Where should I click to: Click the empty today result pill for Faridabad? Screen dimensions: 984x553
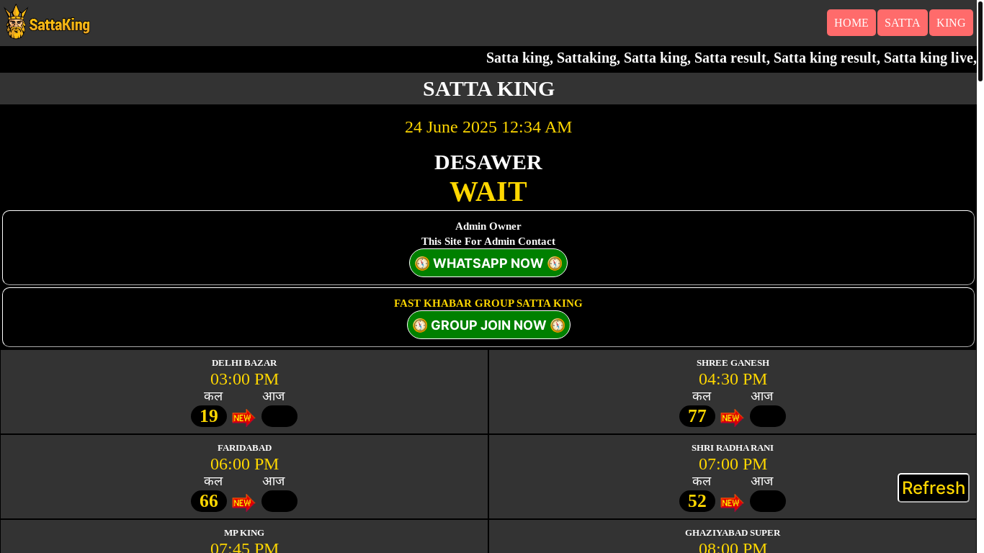coord(279,501)
